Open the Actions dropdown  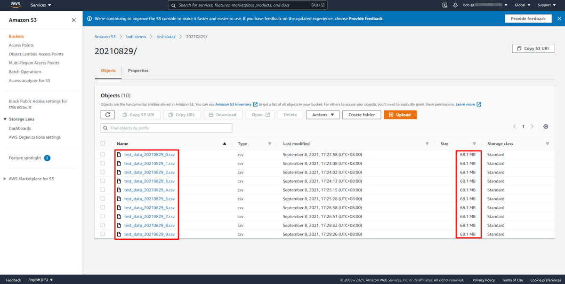click(323, 115)
